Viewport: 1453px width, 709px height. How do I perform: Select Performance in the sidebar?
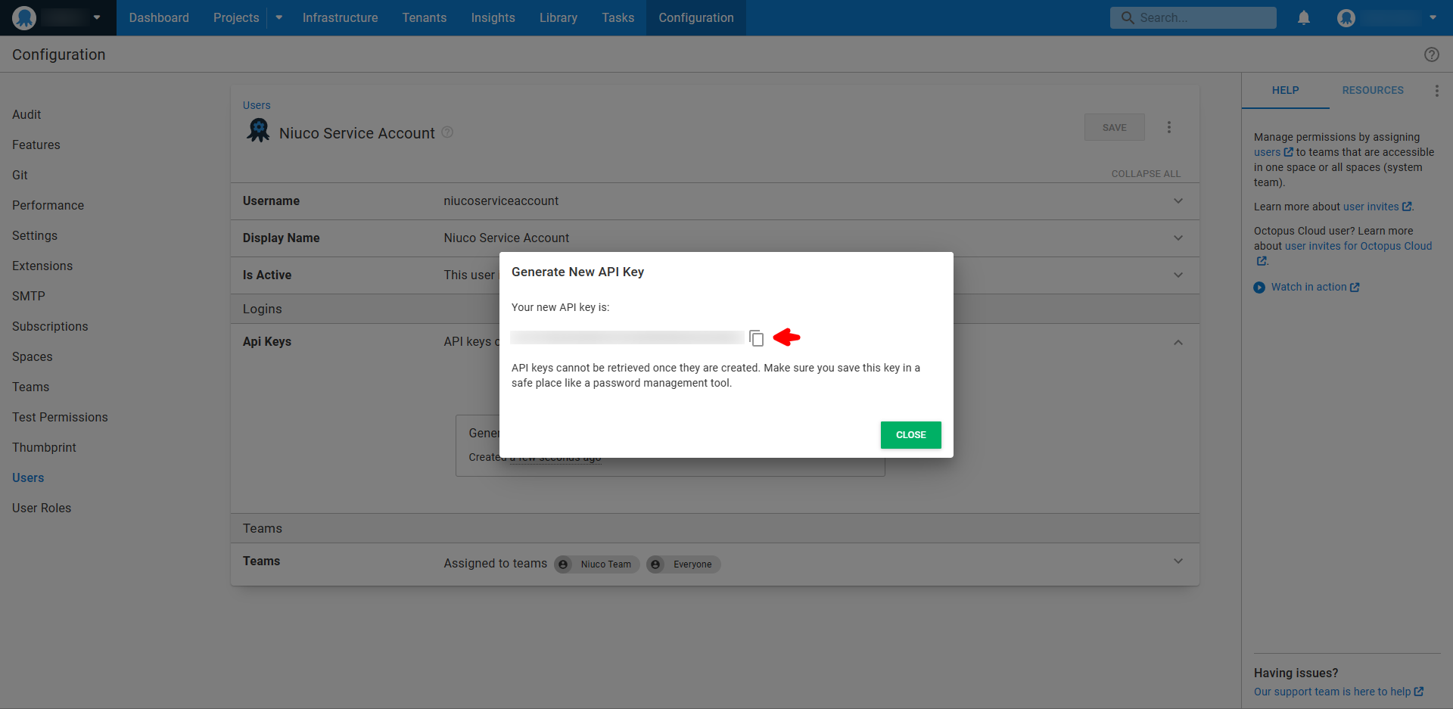pos(48,205)
